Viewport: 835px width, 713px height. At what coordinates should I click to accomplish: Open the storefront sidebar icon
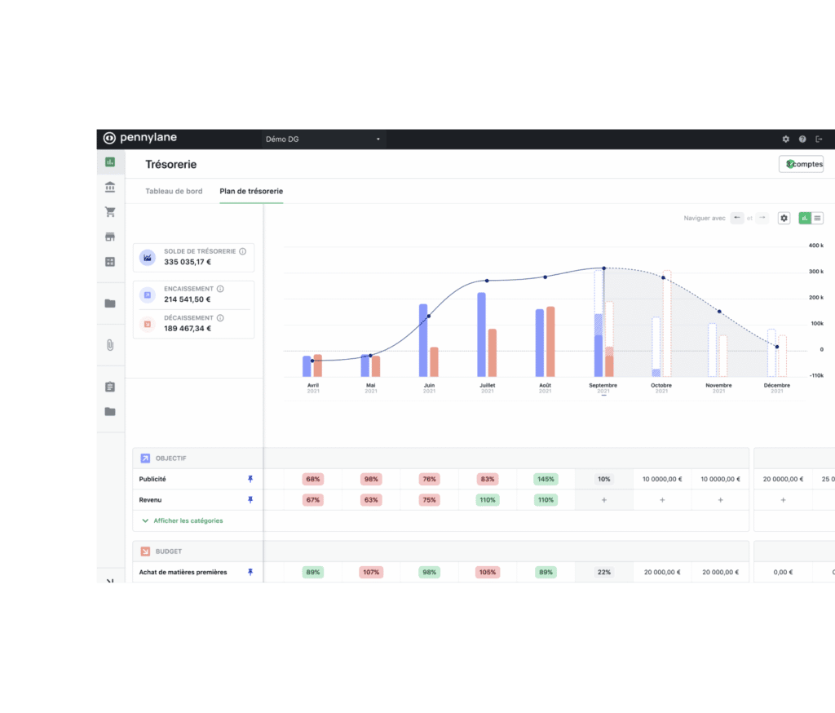coord(110,237)
